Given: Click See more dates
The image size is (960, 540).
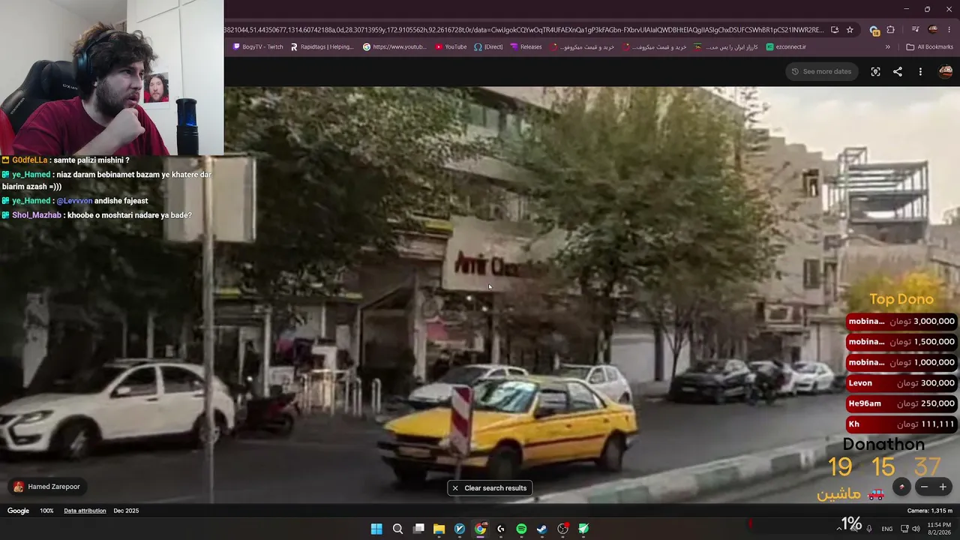Looking at the screenshot, I should tap(821, 71).
